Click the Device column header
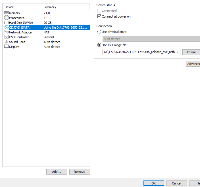The image size is (200, 187). 22,7
